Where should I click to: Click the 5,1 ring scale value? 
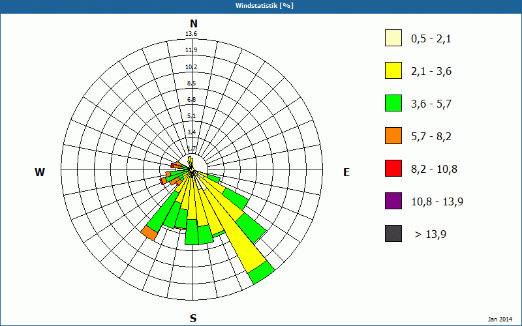click(191, 116)
